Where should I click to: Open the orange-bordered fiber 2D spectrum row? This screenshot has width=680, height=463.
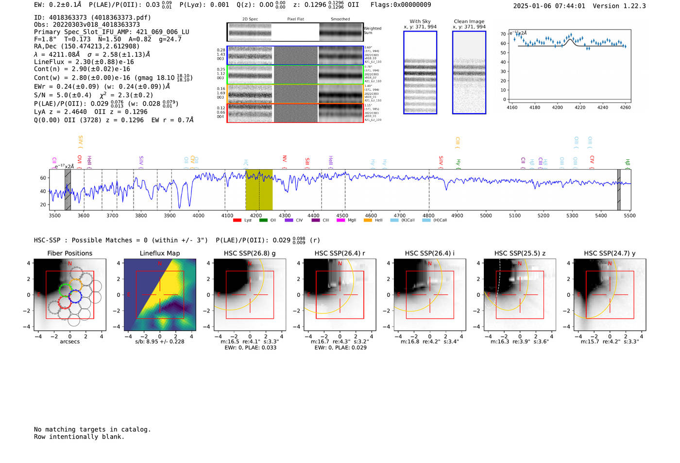pos(295,94)
